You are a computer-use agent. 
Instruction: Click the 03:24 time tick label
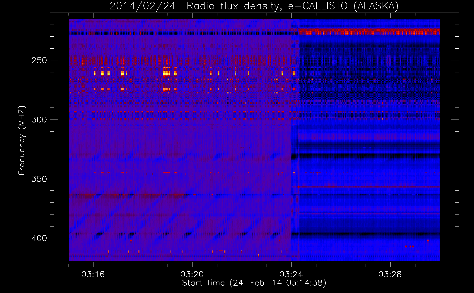click(291, 275)
